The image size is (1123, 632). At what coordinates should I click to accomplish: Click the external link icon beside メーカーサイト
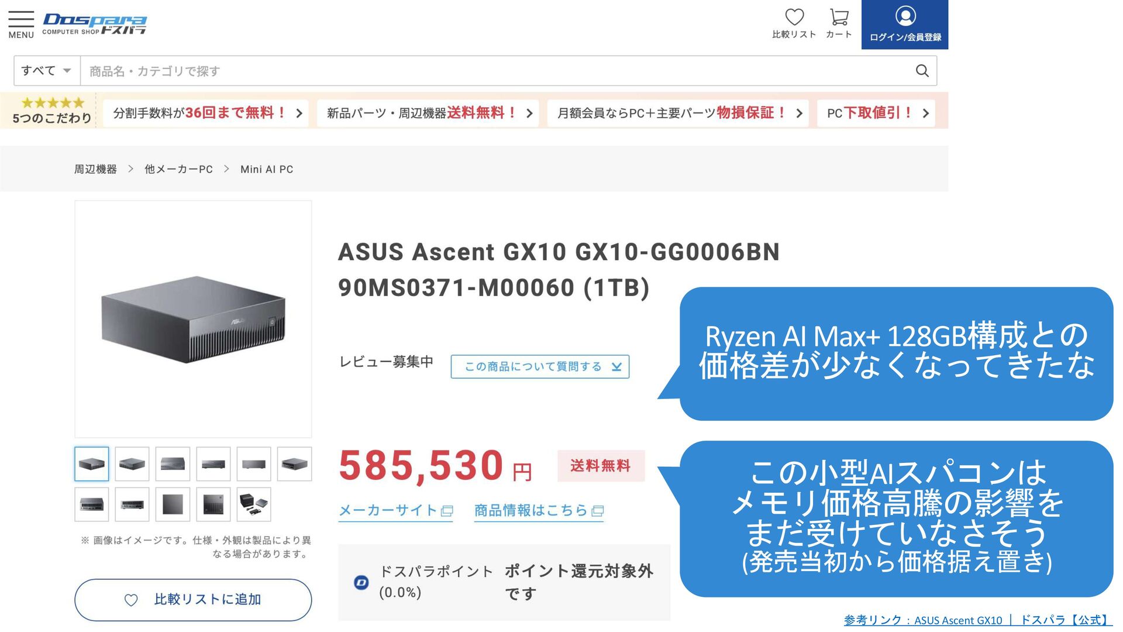click(x=447, y=511)
